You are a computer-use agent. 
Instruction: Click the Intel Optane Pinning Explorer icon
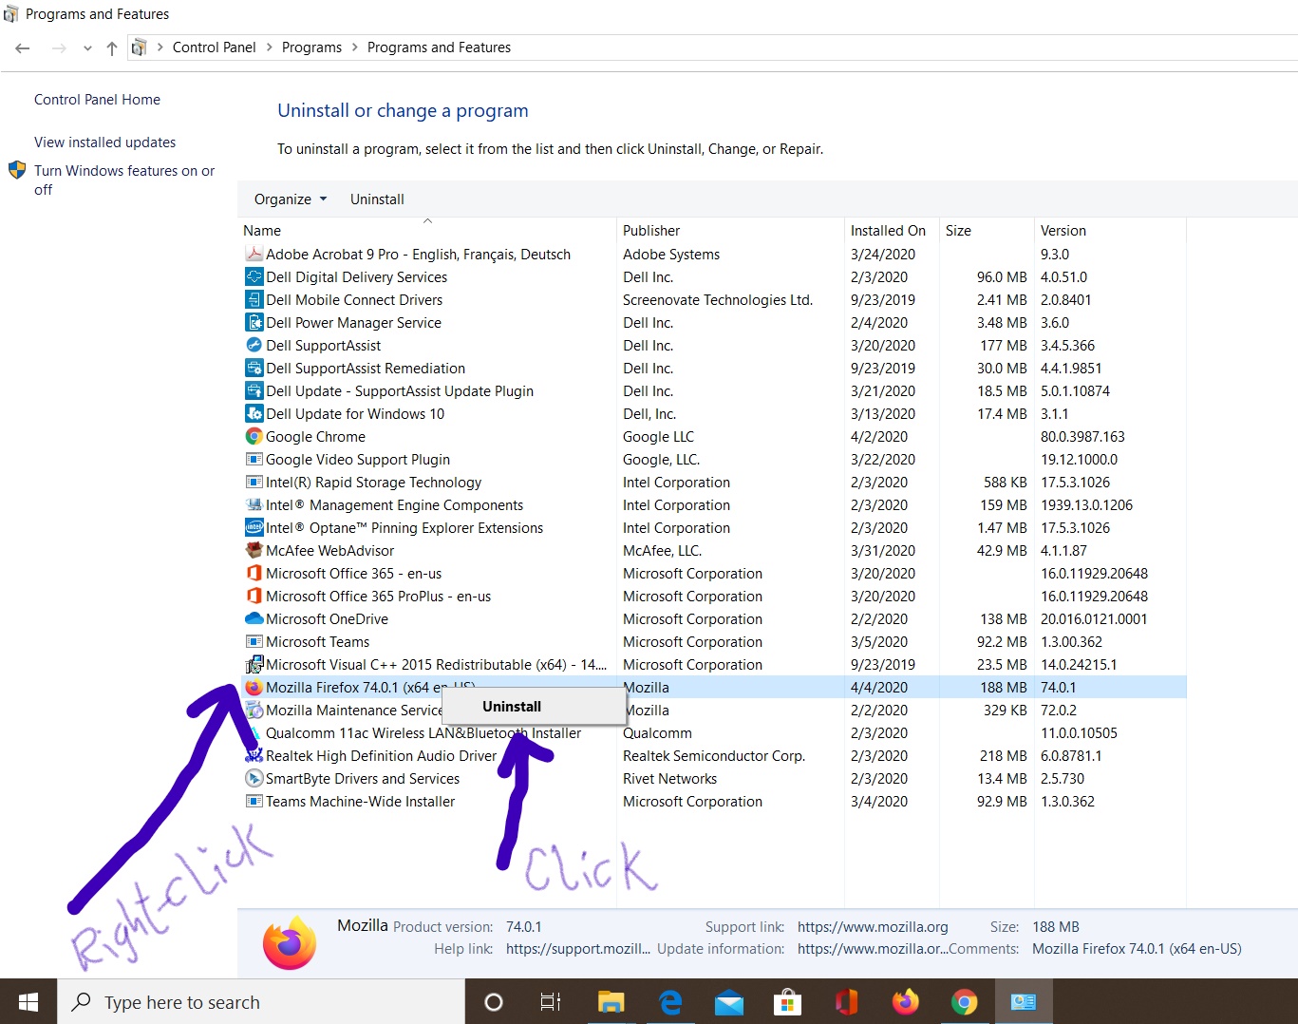point(254,527)
